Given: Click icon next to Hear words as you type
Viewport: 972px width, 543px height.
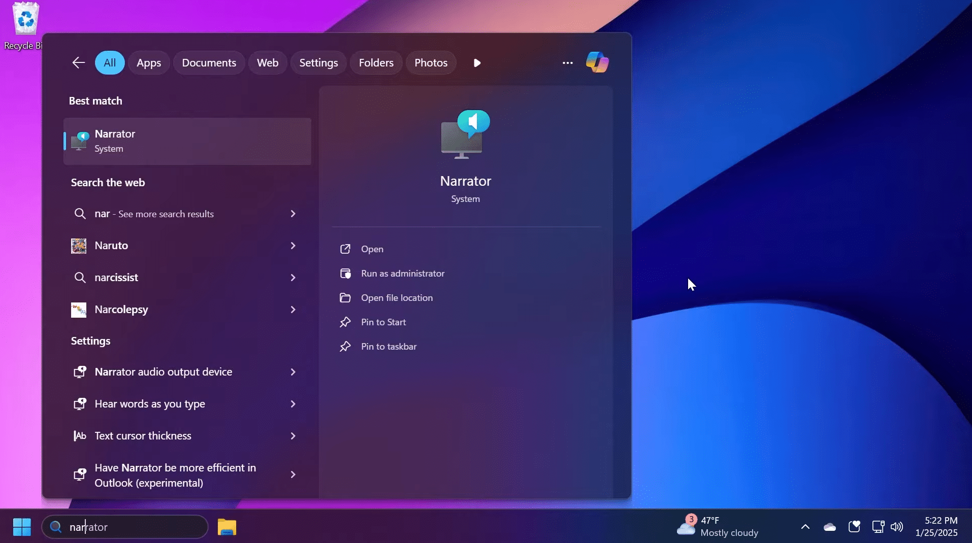Looking at the screenshot, I should point(80,404).
